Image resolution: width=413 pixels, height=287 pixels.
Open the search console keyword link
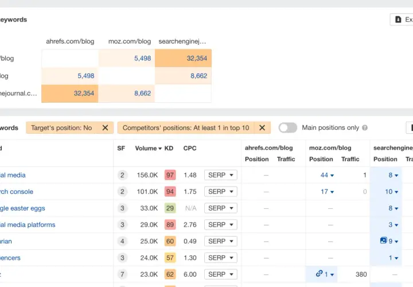(17, 192)
